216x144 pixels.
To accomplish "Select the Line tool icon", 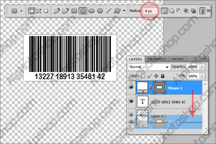I will pos(109,11).
